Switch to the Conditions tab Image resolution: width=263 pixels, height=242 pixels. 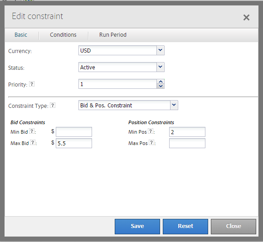tap(63, 35)
